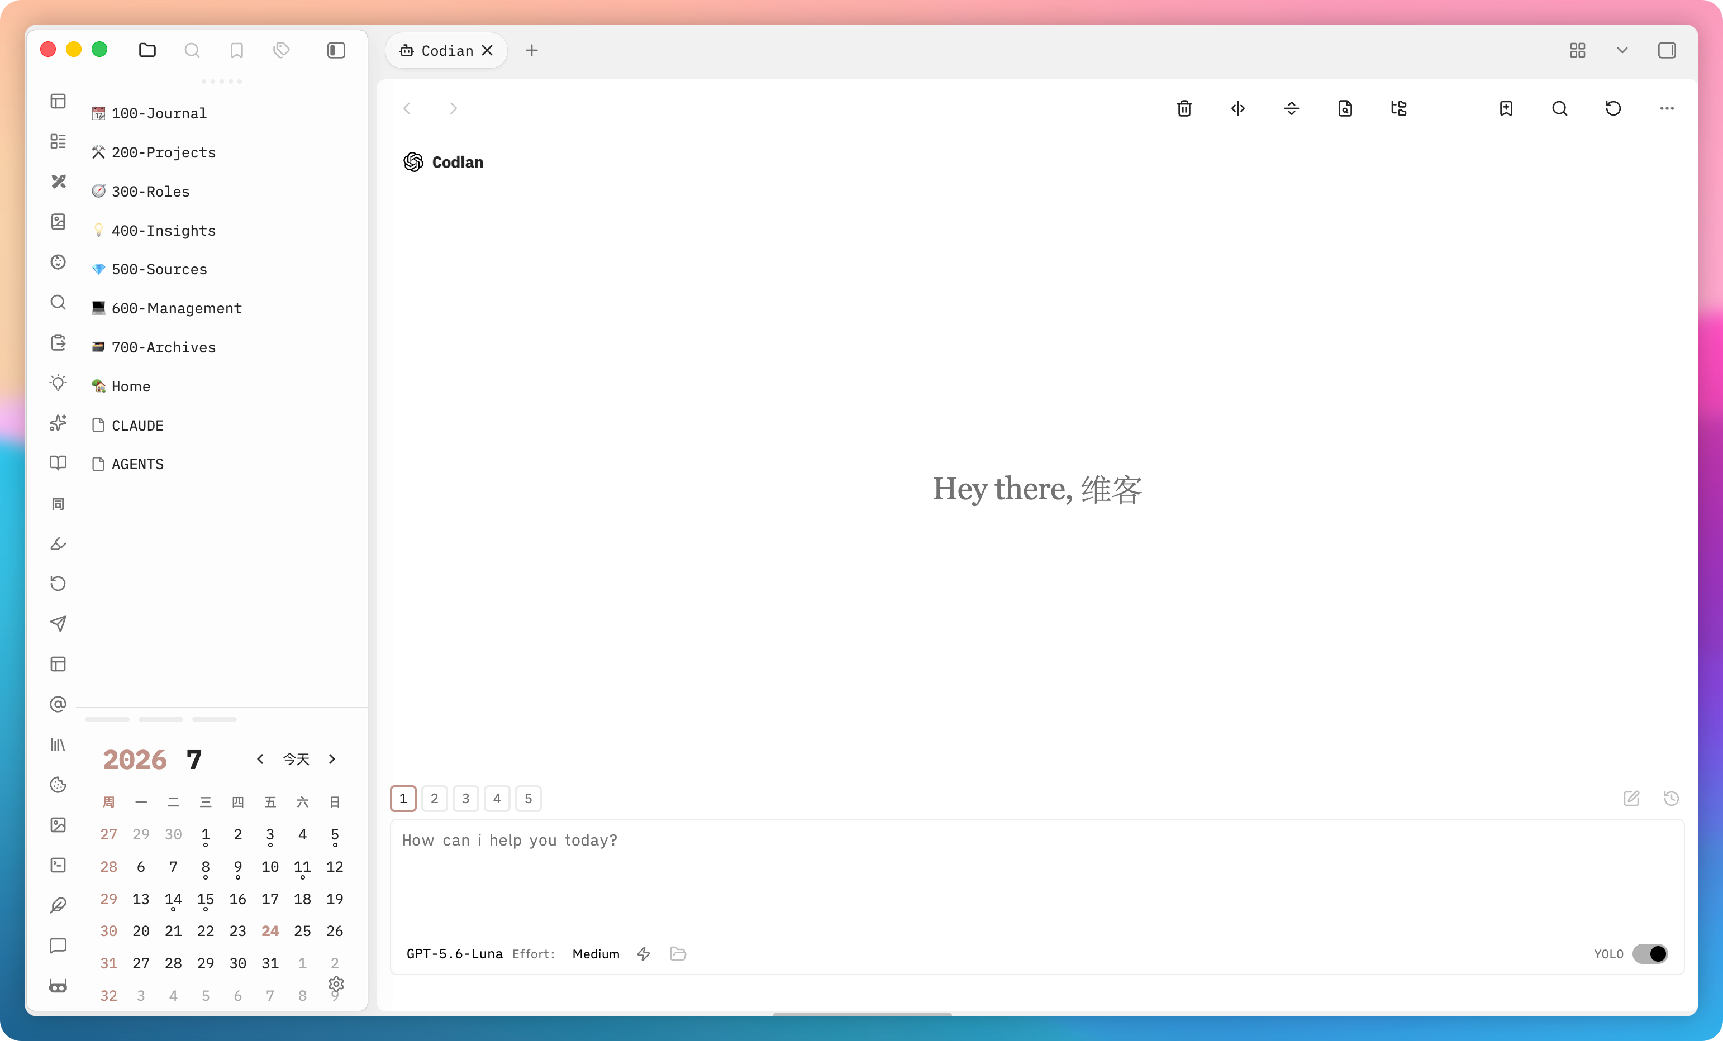
Task: Switch to conversation tab 5
Action: click(x=529, y=799)
